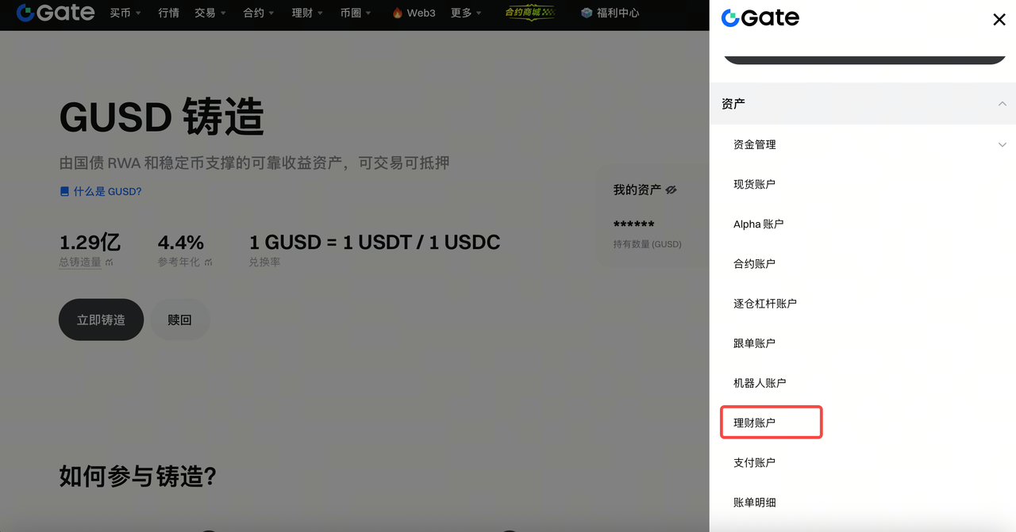
Task: Select 现货账户 in the side menu
Action: pyautogui.click(x=754, y=184)
